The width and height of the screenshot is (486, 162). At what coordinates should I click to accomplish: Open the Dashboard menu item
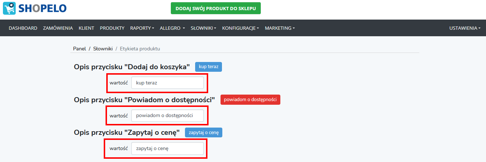(x=23, y=28)
